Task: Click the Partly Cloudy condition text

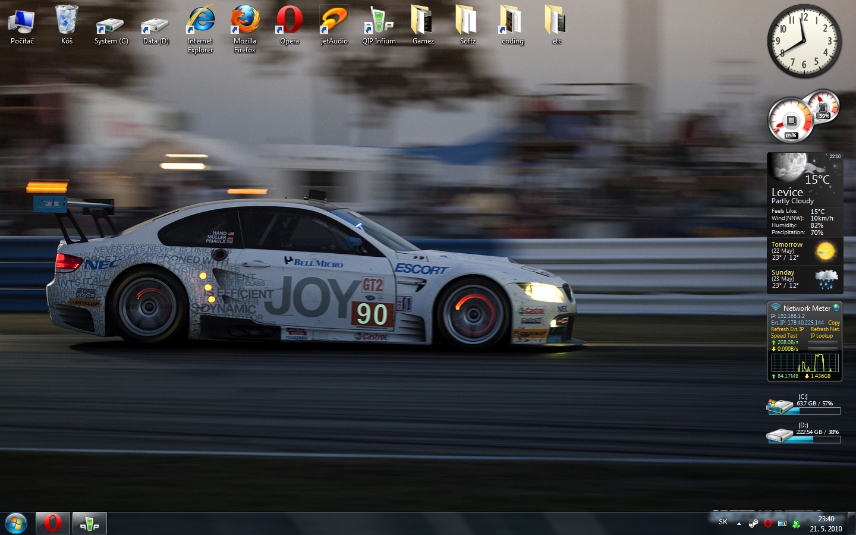Action: 792,201
